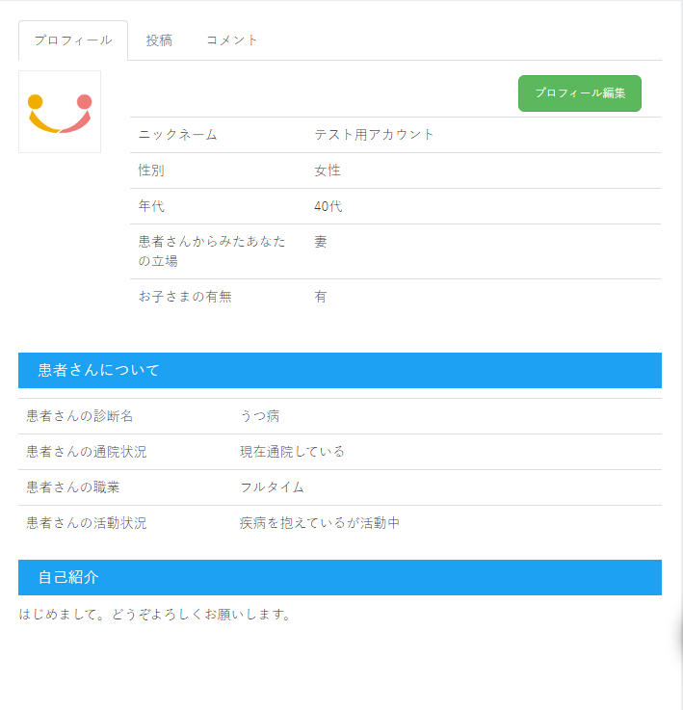
Task: Click the 現在通院している status value
Action: pyautogui.click(x=292, y=452)
